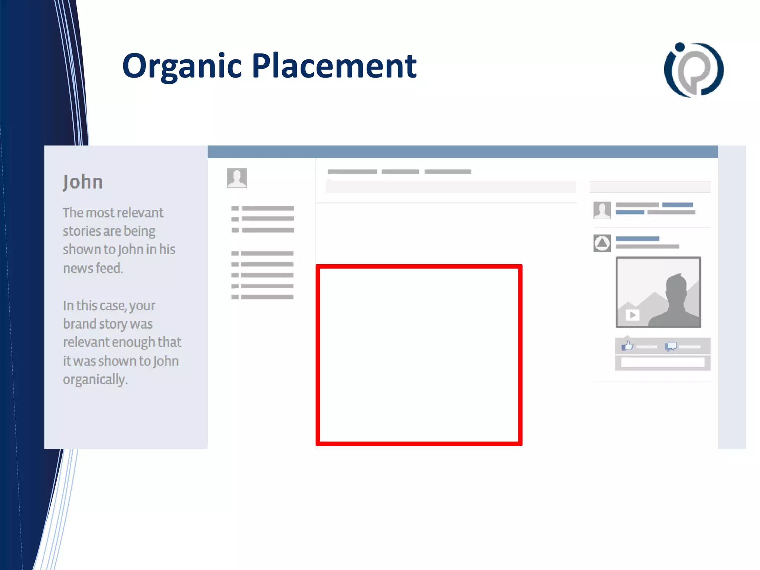This screenshot has height=570, width=760.
Task: Click the 'John' heading
Action: [83, 182]
